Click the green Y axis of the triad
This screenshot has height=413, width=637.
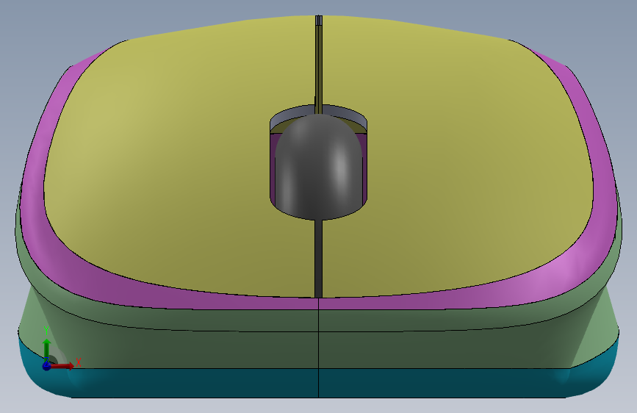click(x=47, y=350)
